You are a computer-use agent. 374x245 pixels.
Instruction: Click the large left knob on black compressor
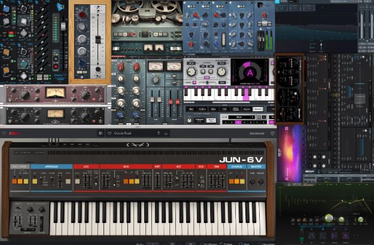click(x=25, y=117)
